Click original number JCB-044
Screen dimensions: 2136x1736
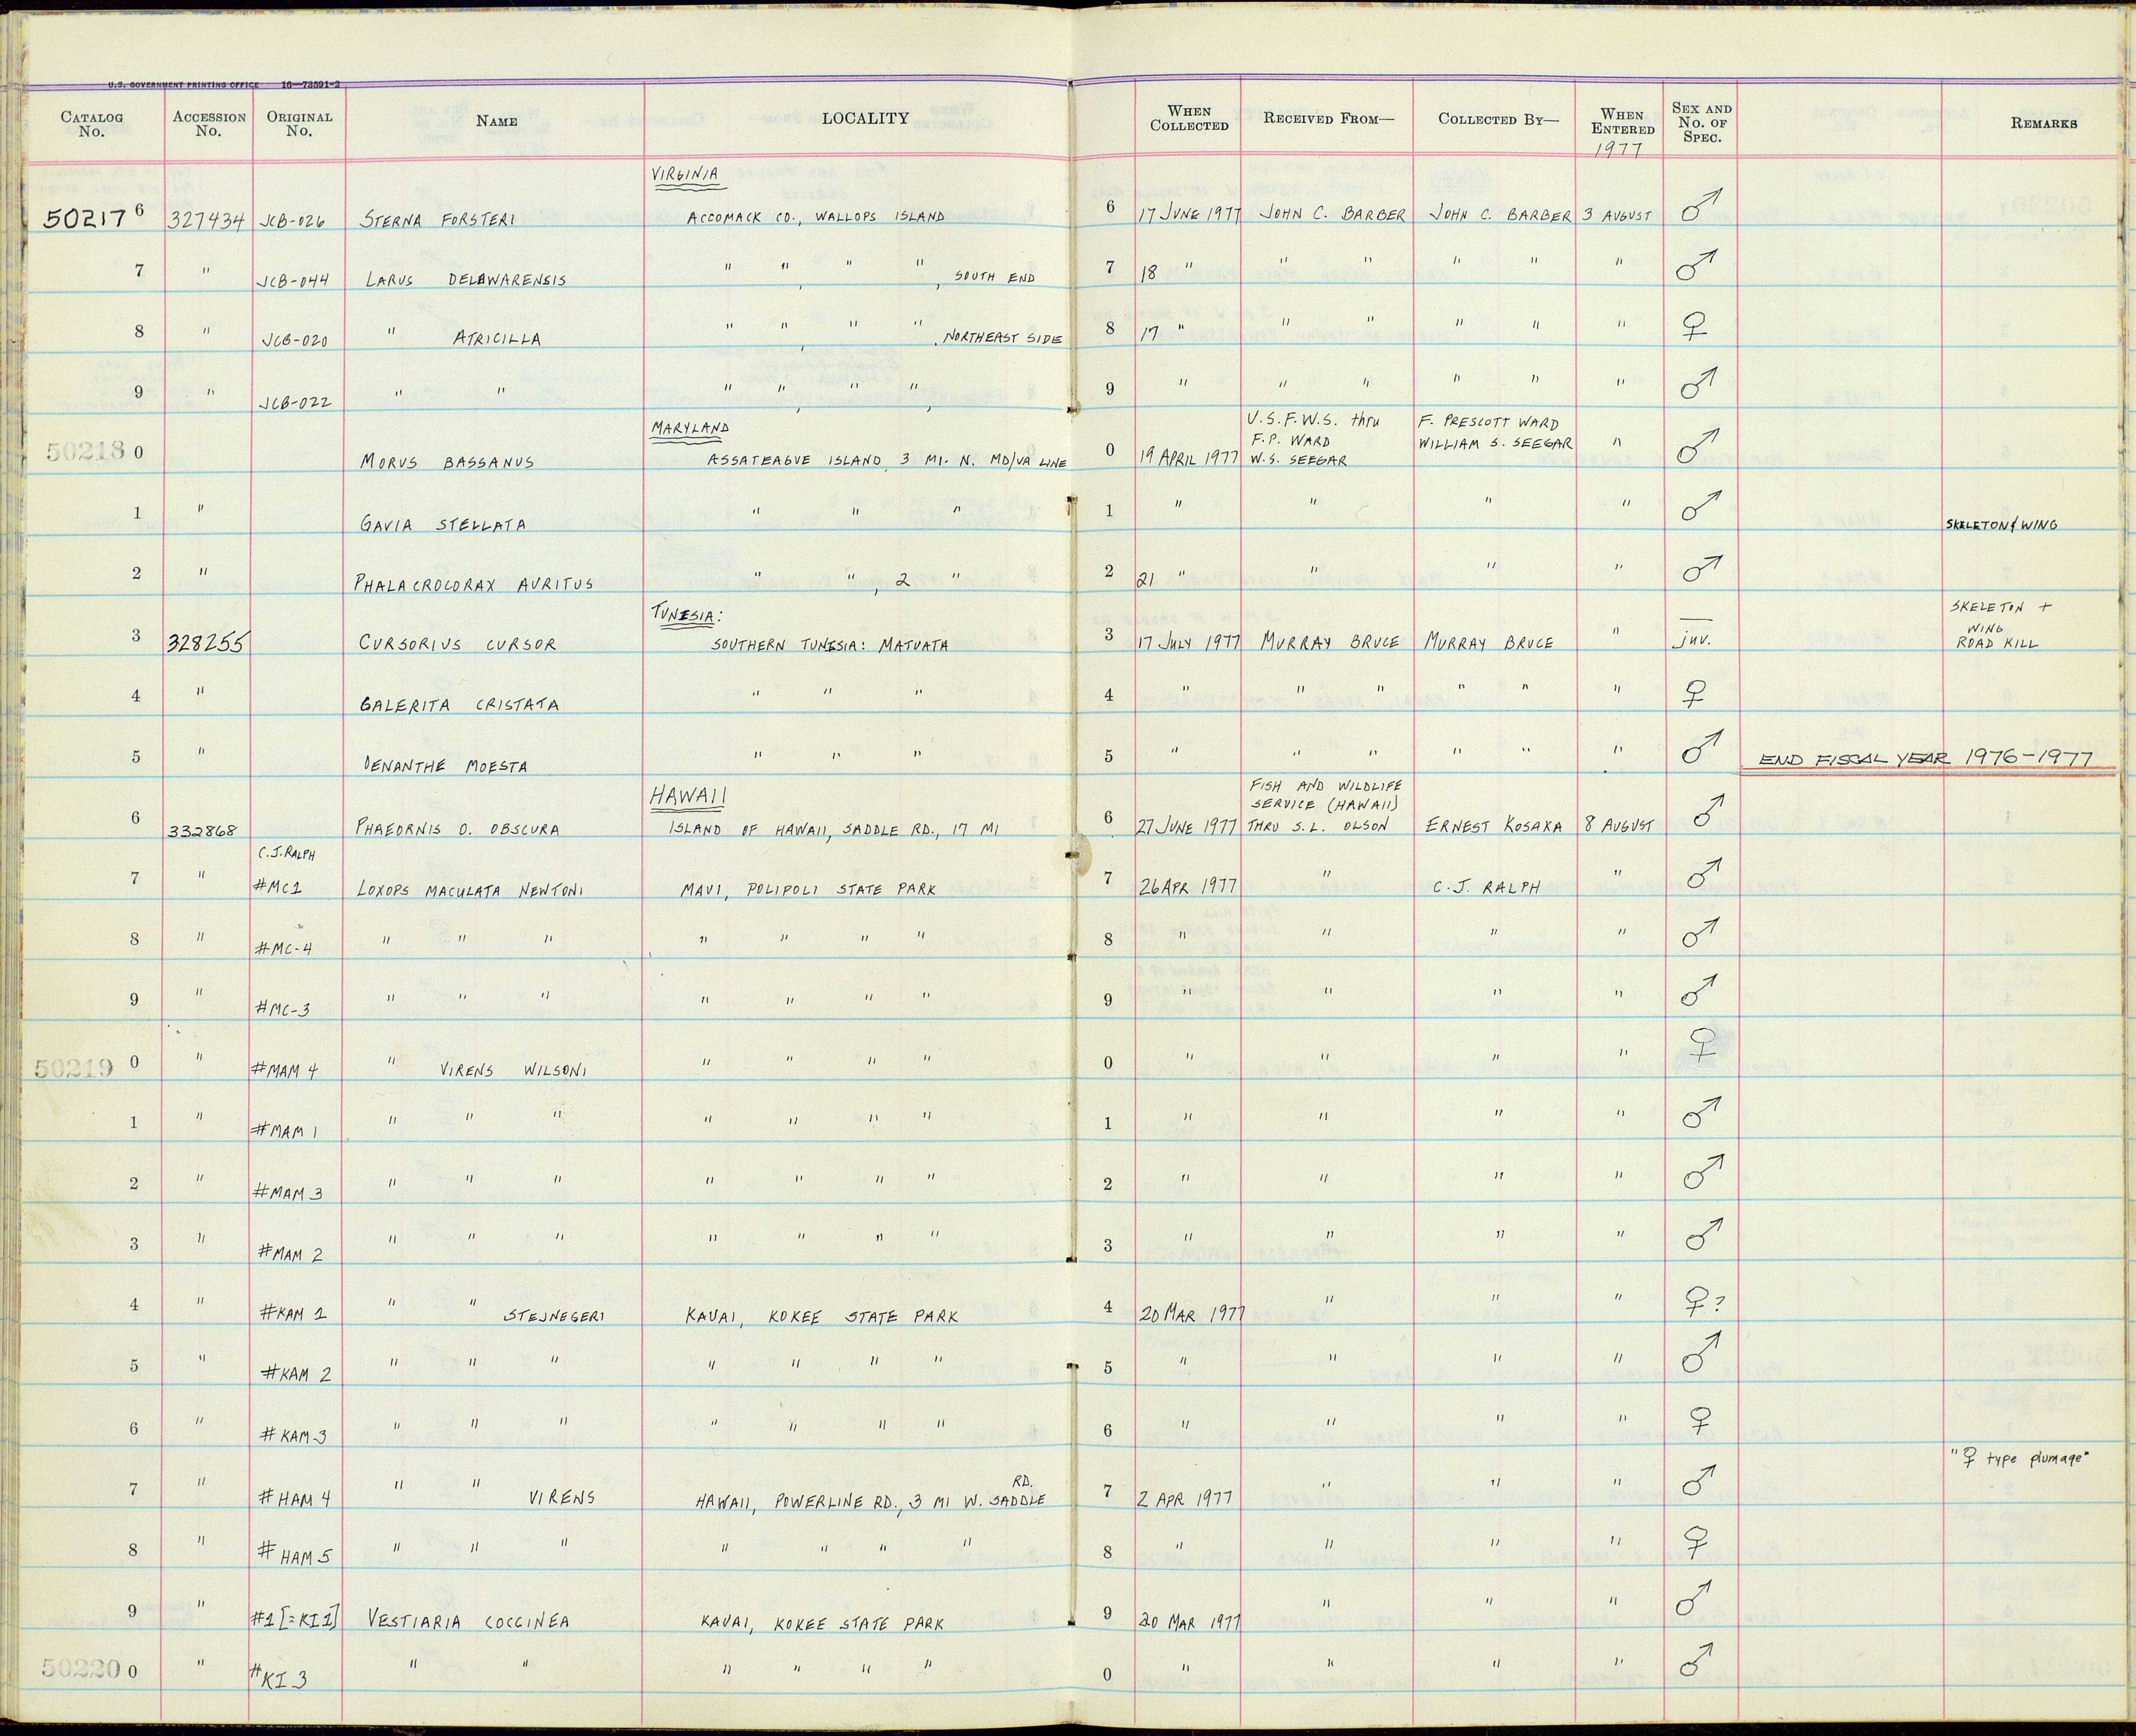(x=294, y=281)
